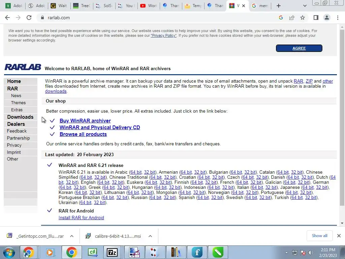The width and height of the screenshot is (345, 259).
Task: Follow the downloads link in intro
Action: 56,91
